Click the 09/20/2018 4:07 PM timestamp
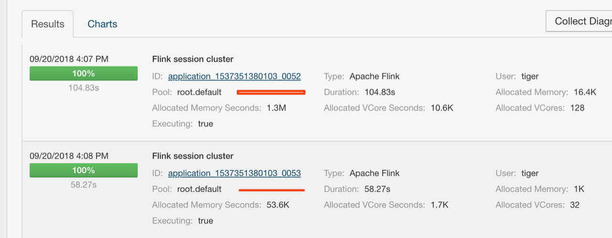The image size is (612, 238). click(x=69, y=59)
